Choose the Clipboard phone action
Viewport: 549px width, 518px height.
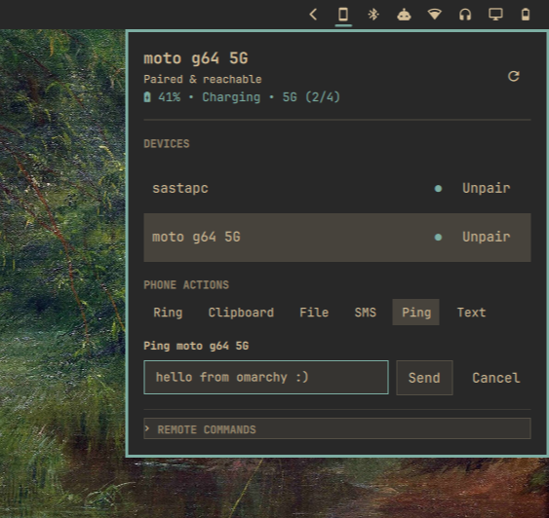click(241, 313)
